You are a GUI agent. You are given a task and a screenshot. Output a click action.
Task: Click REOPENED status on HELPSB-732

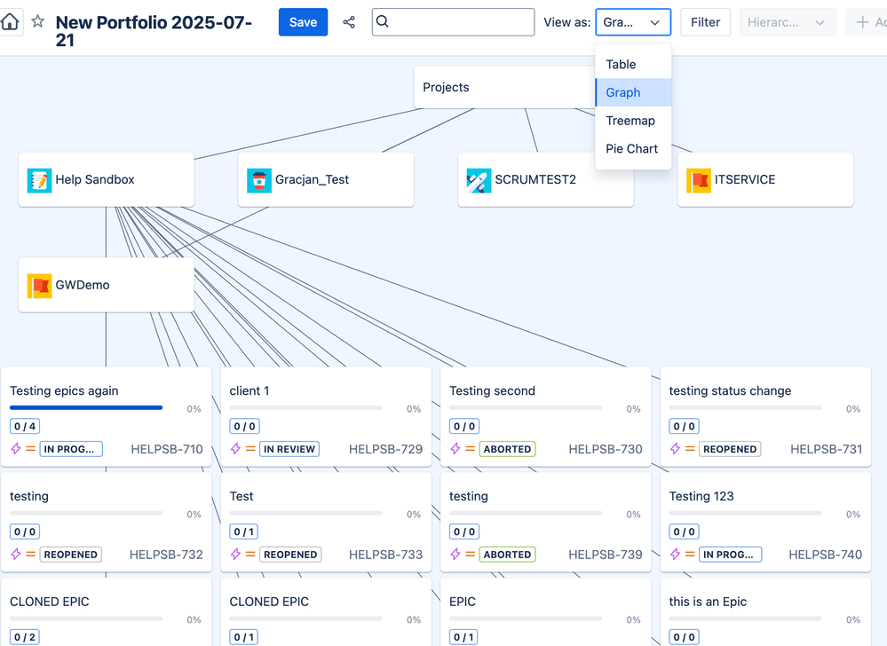click(71, 555)
